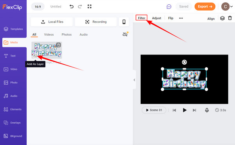Click the FlexClip logo

point(12,7)
